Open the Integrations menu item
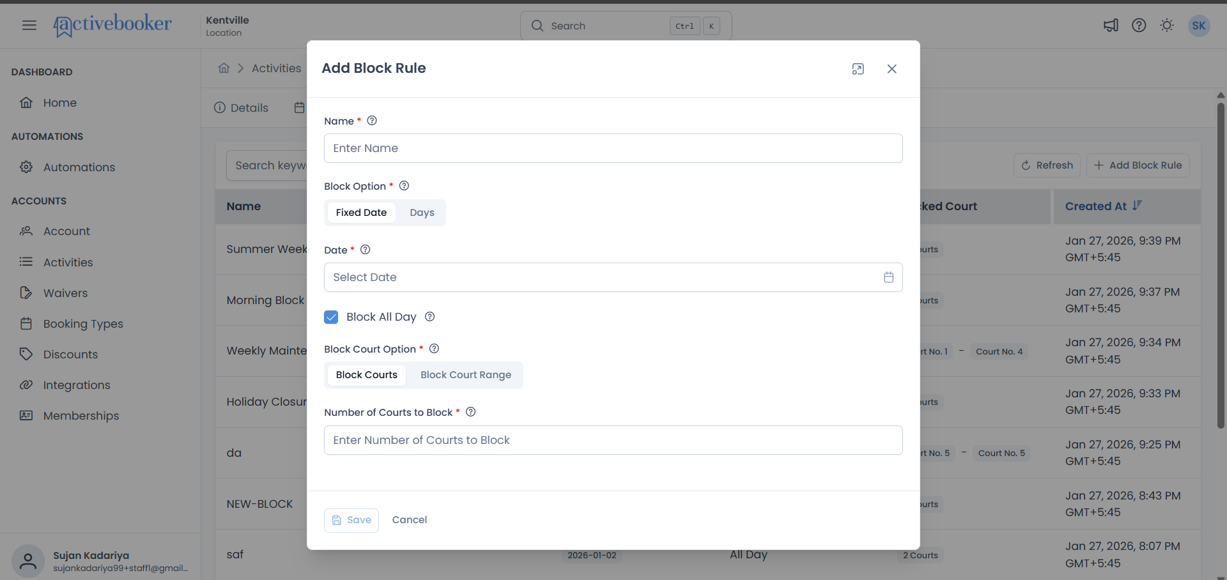This screenshot has width=1227, height=580. (x=77, y=385)
